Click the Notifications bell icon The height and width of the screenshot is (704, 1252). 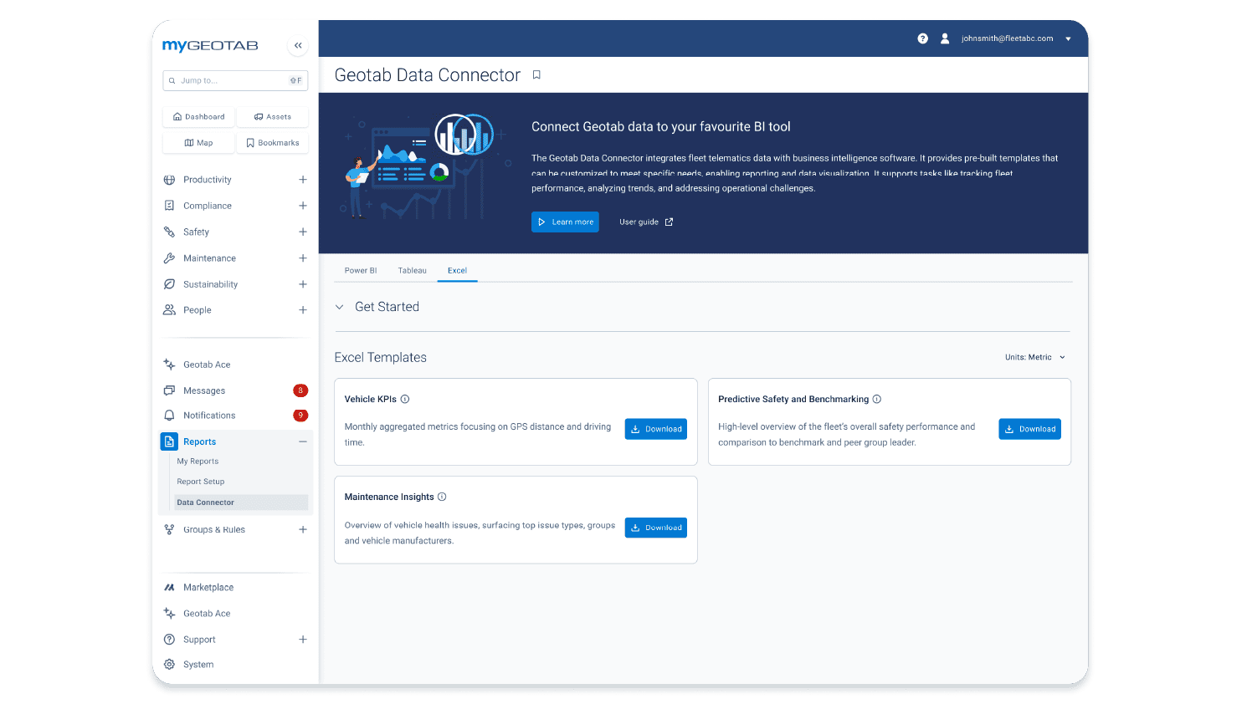coord(169,416)
